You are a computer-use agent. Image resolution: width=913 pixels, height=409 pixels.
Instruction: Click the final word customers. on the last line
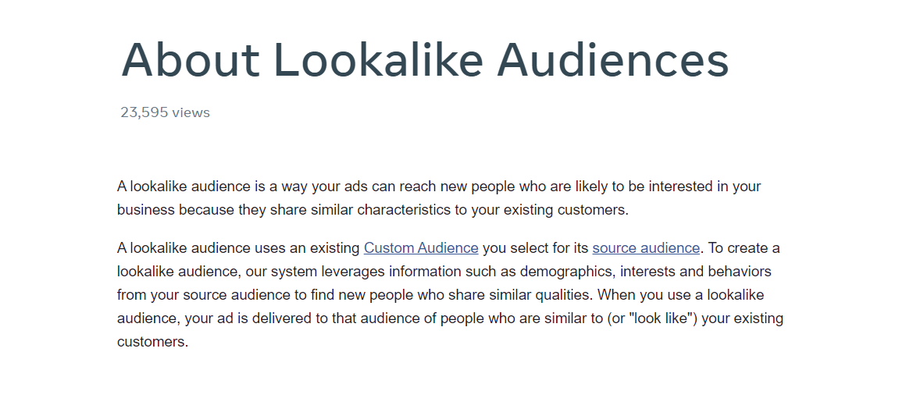click(x=152, y=342)
